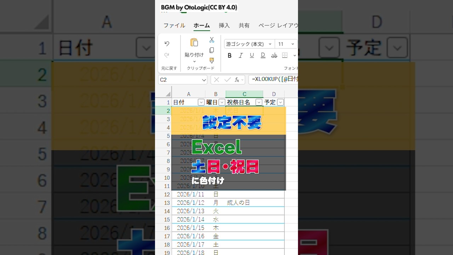The width and height of the screenshot is (453, 255).
Task: Click the Paste clipboard icon
Action: (x=194, y=43)
